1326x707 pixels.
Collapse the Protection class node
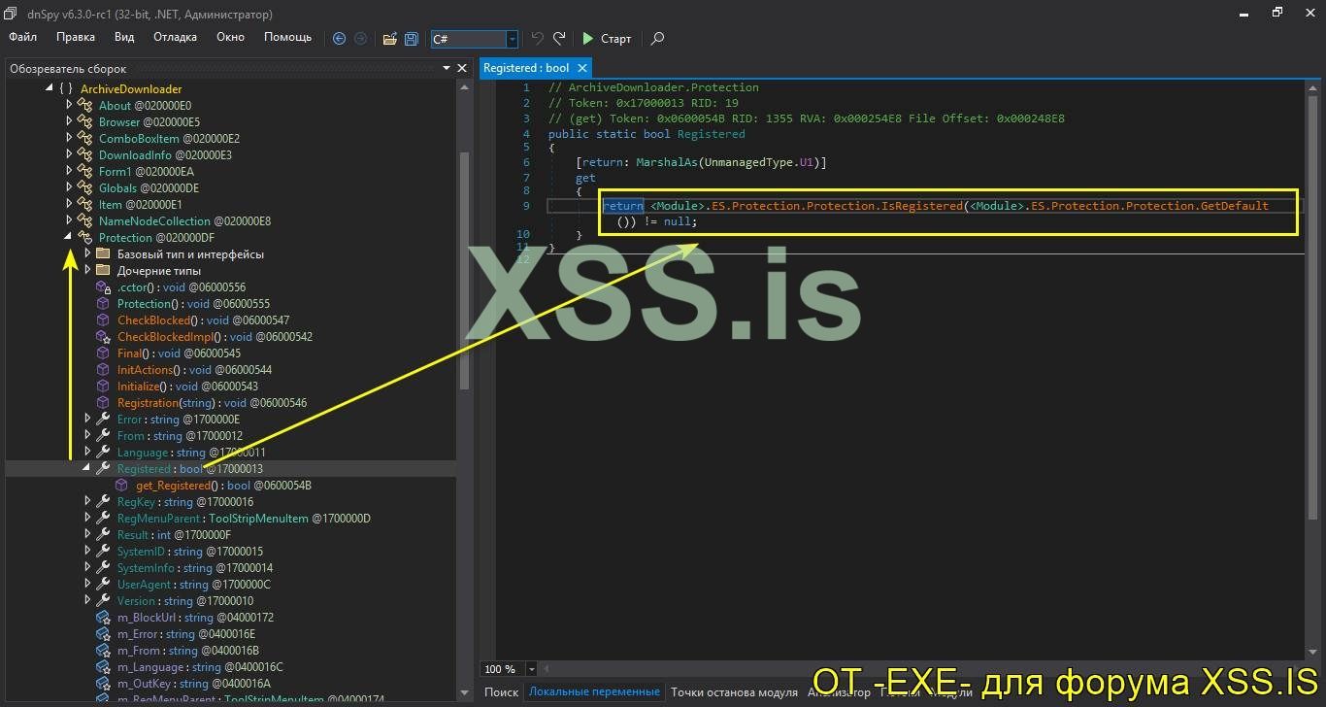[68, 238]
